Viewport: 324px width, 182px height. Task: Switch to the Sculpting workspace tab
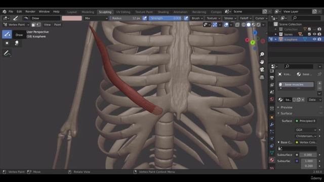pyautogui.click(x=105, y=12)
